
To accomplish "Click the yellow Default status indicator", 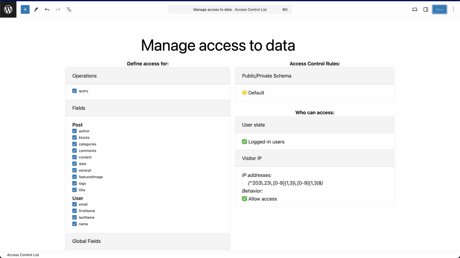I will click(244, 92).
